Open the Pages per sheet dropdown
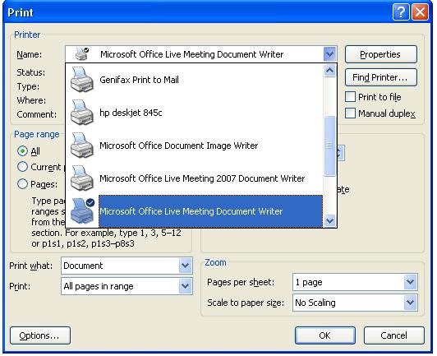Viewport: 437px width, 356px height. (x=410, y=282)
